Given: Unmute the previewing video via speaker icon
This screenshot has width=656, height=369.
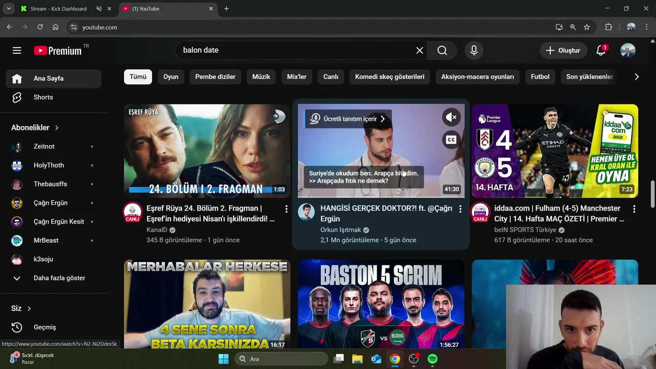Looking at the screenshot, I should click(451, 118).
